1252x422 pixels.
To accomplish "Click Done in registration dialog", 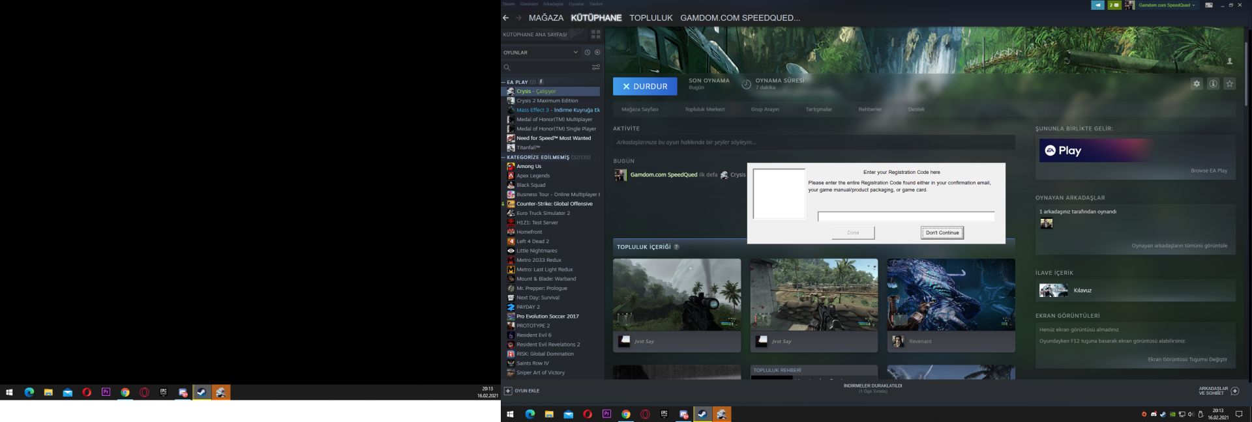I will tap(853, 232).
